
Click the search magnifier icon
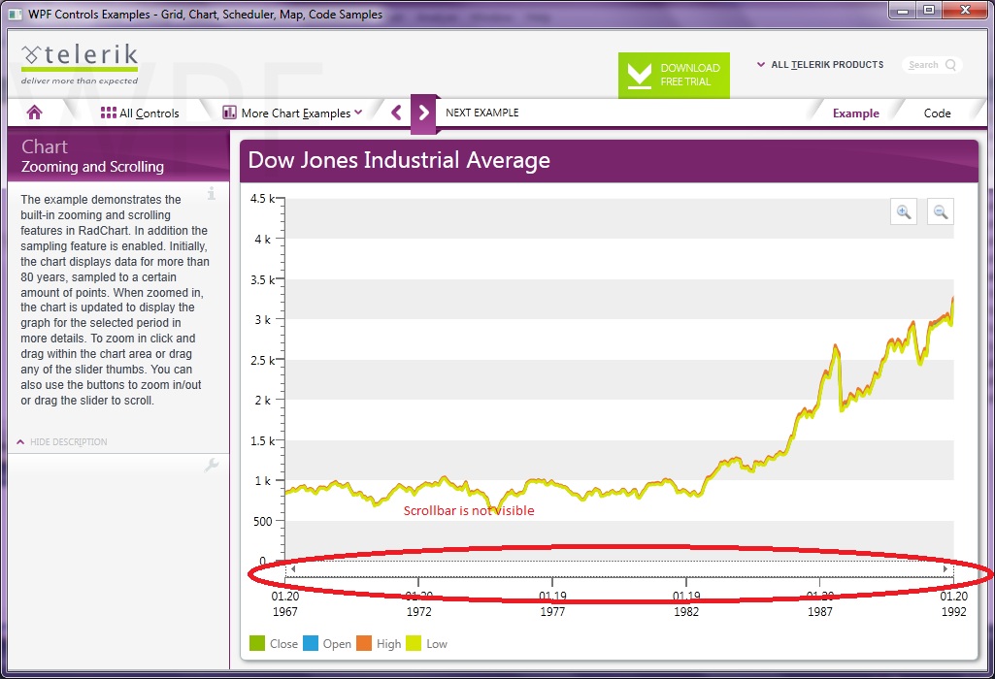pyautogui.click(x=950, y=65)
